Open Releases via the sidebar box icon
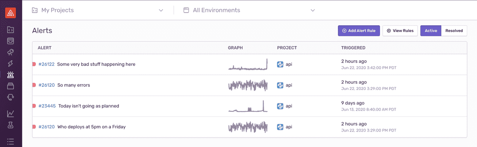The height and width of the screenshot is (147, 477). pos(11,86)
